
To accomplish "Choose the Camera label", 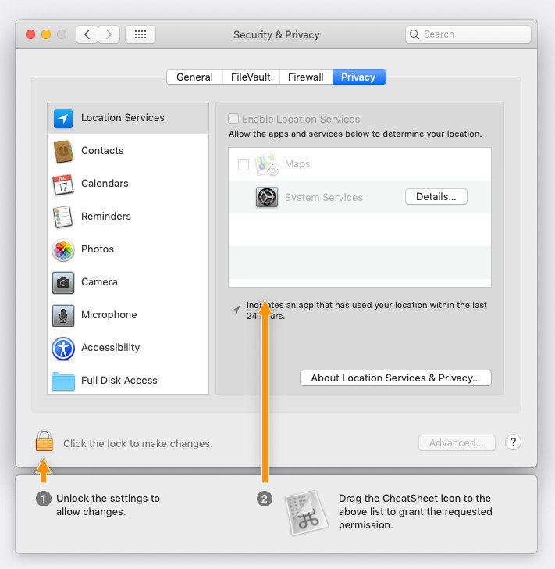I will point(99,282).
